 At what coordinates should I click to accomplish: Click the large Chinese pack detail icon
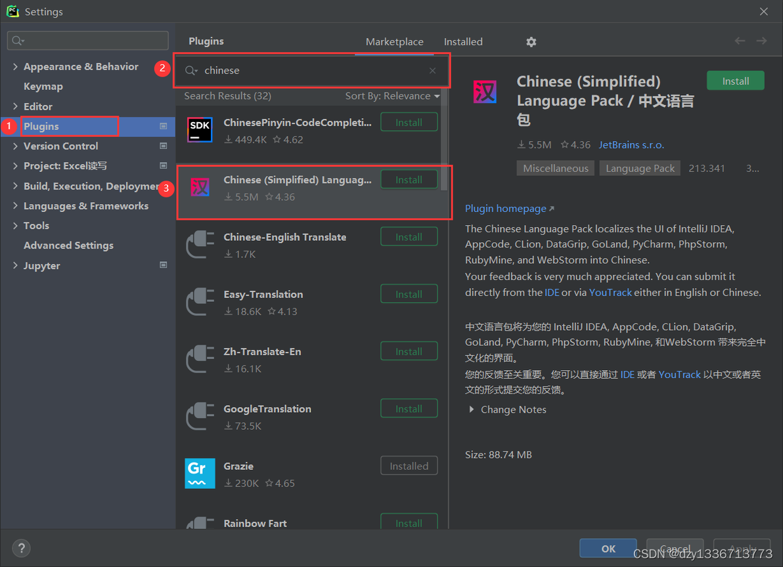(x=484, y=92)
